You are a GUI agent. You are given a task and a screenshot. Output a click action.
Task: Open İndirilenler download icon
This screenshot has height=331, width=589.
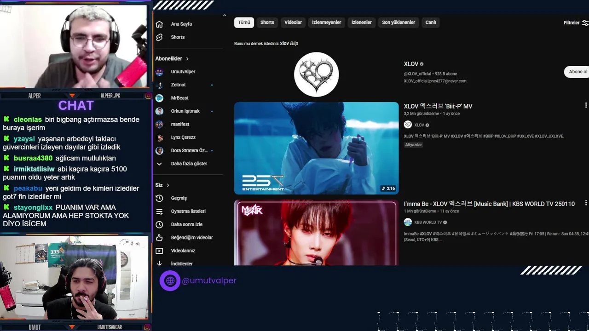(159, 263)
